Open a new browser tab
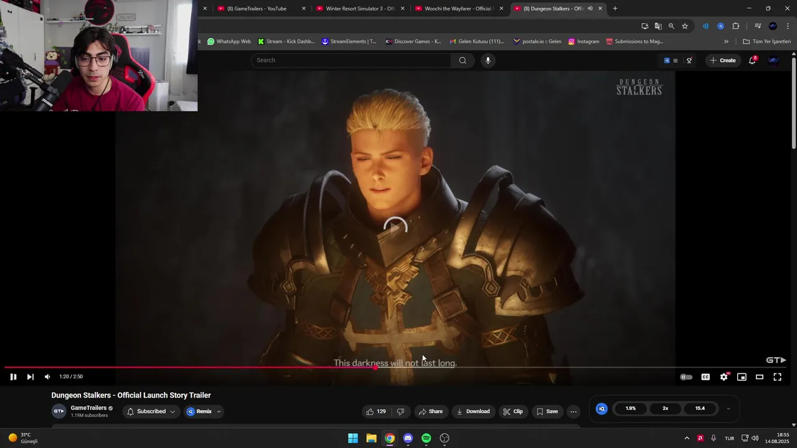Screen dimensions: 797x448 coord(615,9)
